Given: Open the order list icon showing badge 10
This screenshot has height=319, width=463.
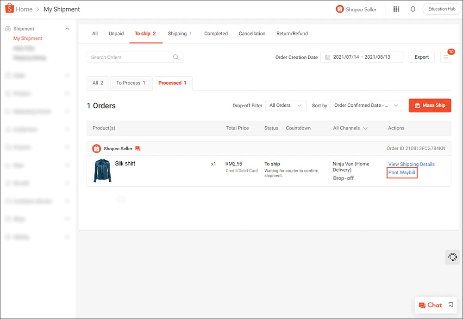Looking at the screenshot, I should coord(446,57).
